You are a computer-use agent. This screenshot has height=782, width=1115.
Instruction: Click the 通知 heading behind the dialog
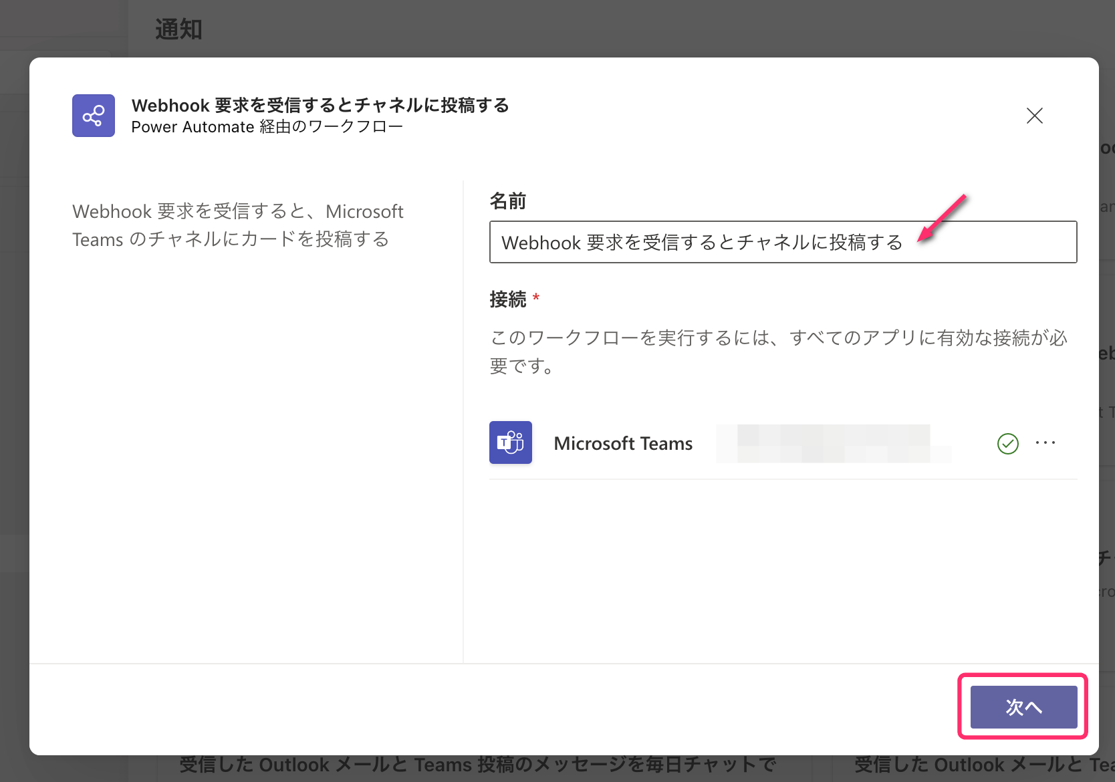pos(178,29)
